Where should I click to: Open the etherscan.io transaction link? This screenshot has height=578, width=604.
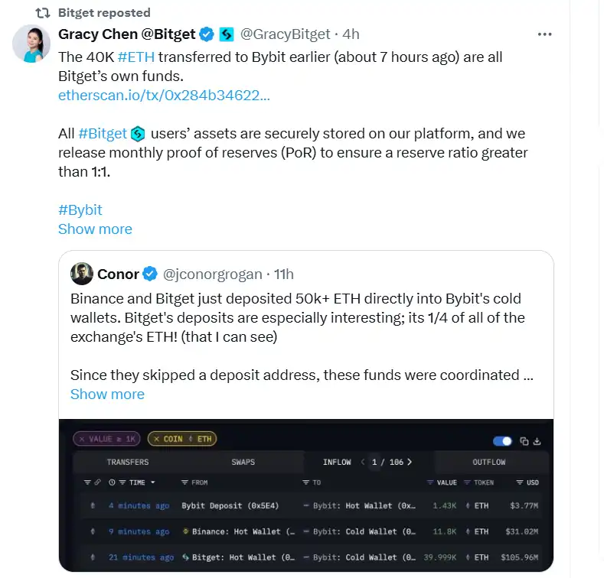(164, 96)
